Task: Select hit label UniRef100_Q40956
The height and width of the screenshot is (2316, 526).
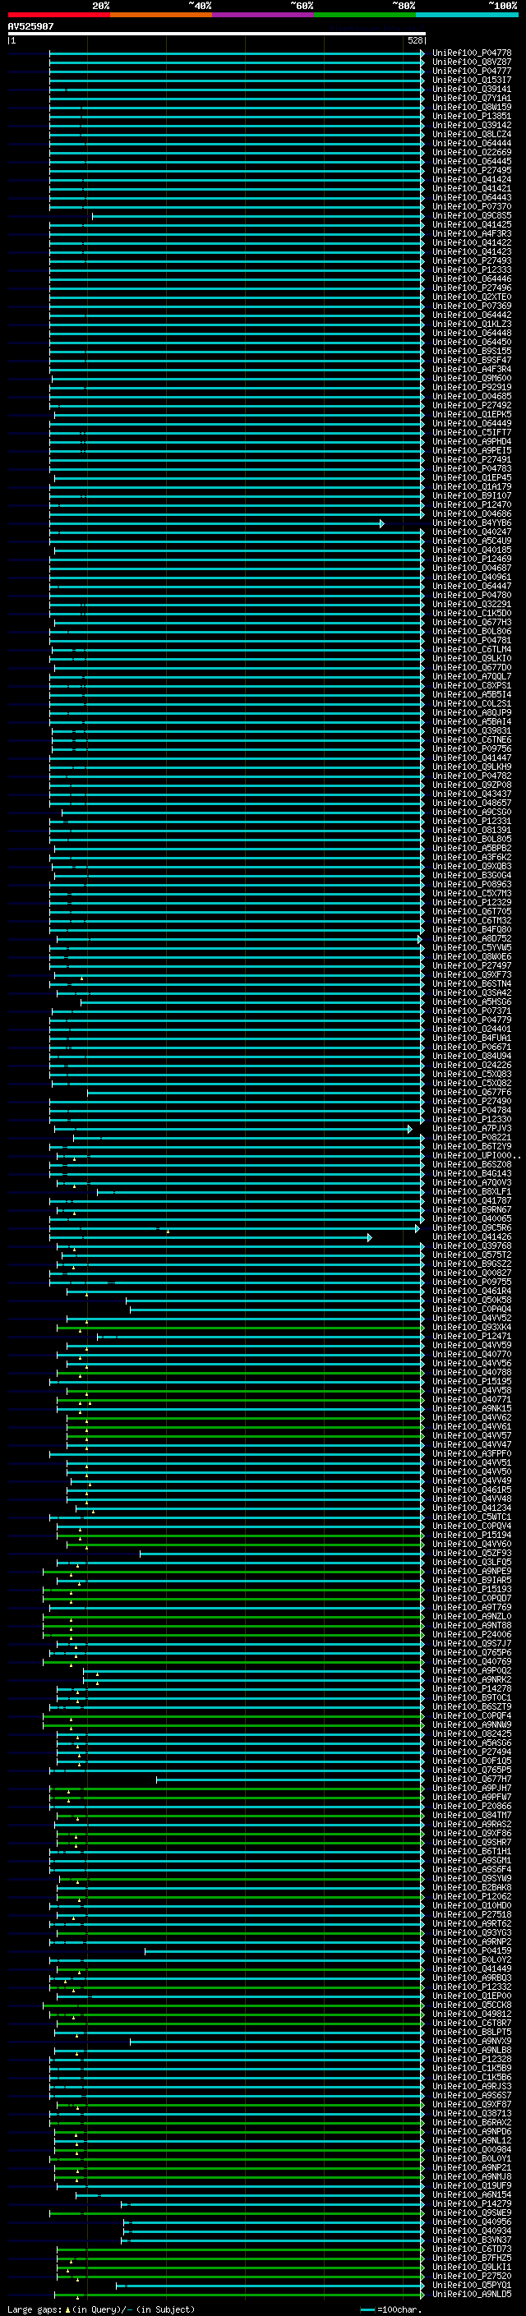Action: (x=471, y=2222)
